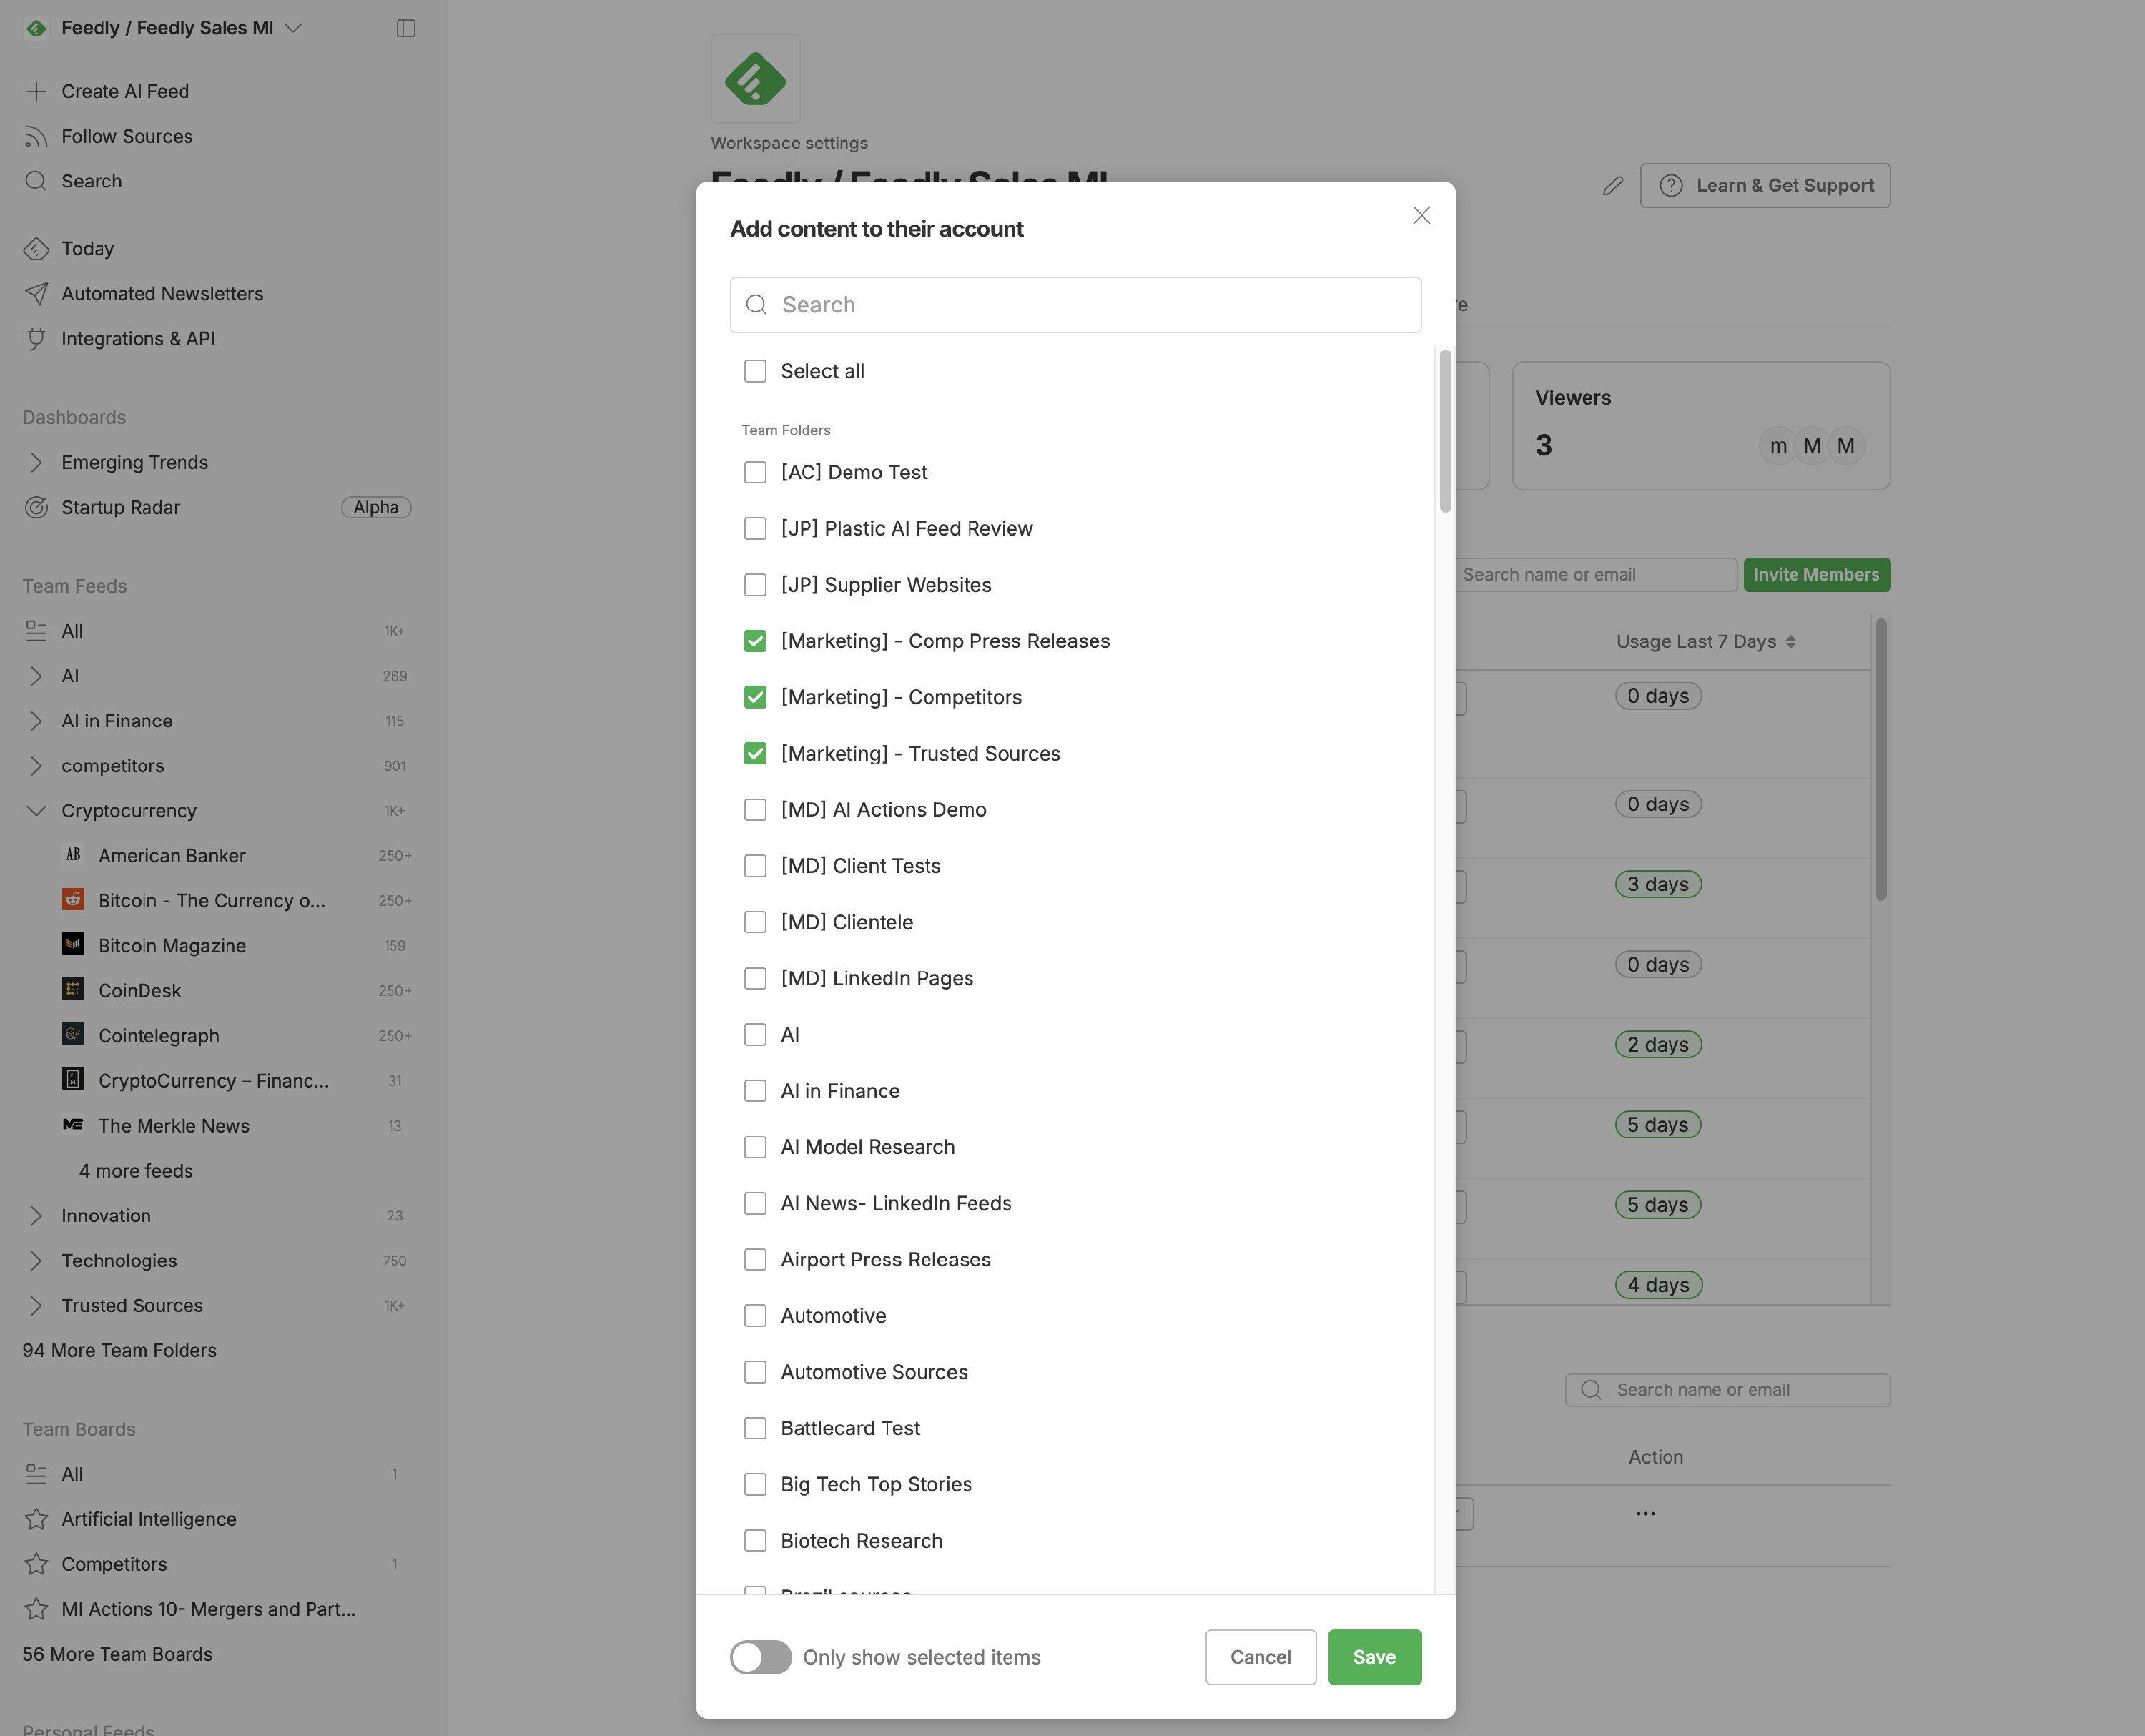Show 56 More Team Boards
Screen dimensions: 2145x1736
tap(117, 1655)
